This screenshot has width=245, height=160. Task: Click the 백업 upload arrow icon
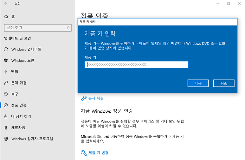6,72
